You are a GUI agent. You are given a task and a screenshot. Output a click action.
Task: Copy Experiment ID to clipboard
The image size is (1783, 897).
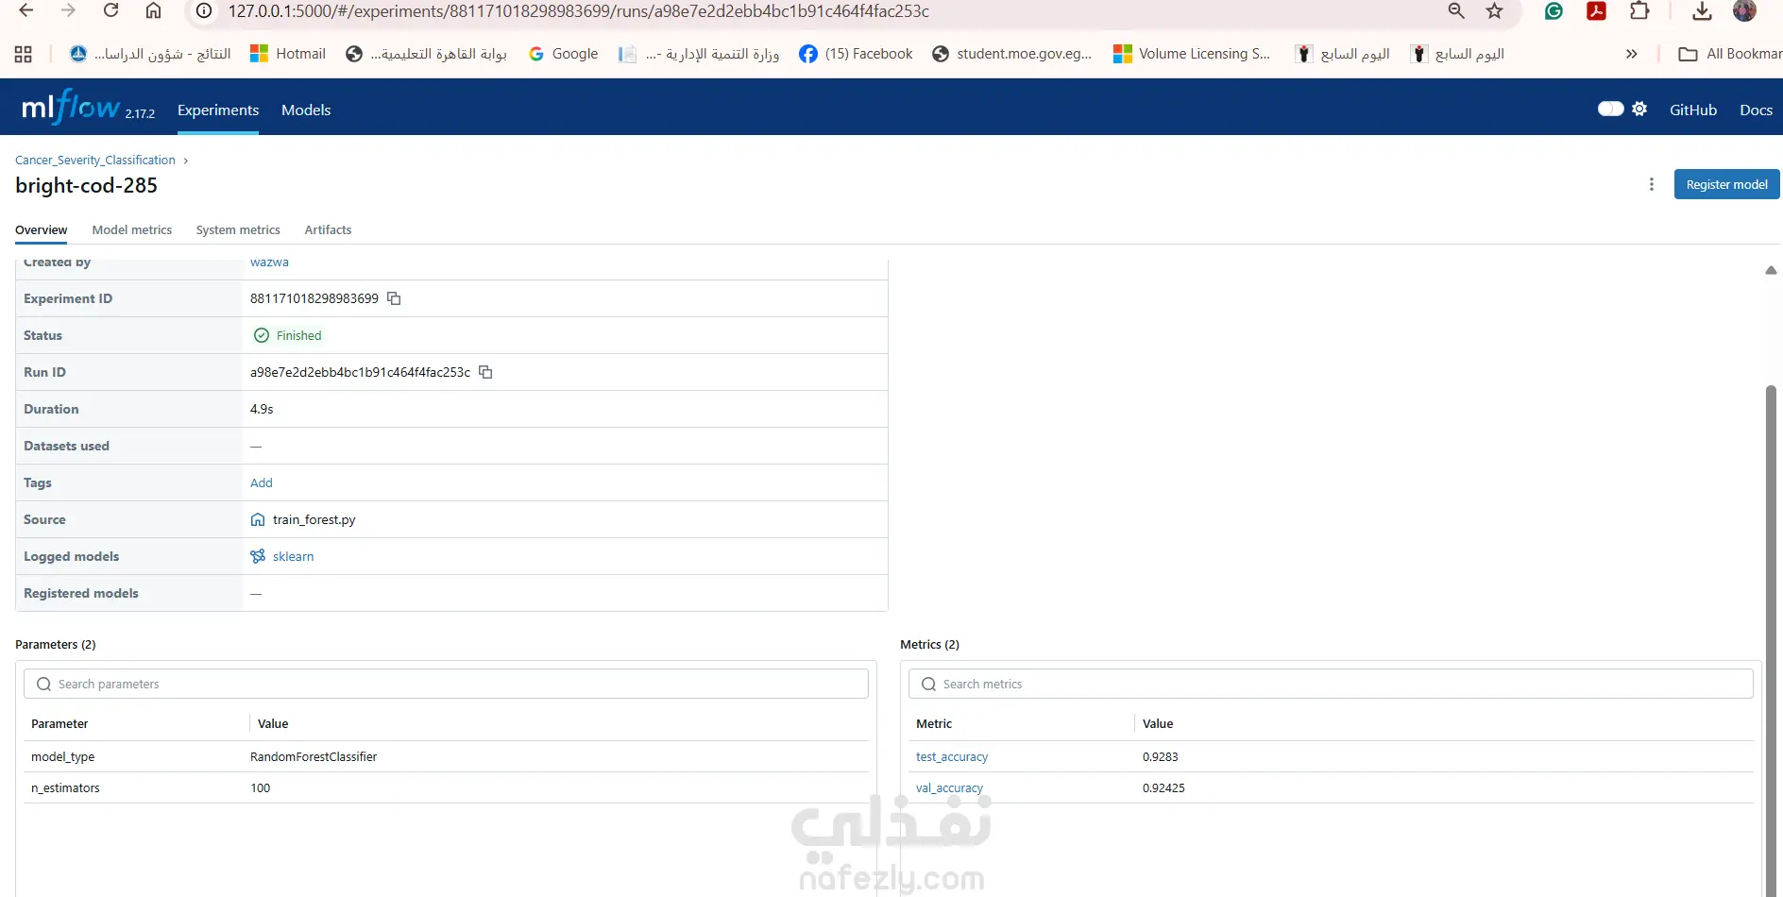pos(395,298)
